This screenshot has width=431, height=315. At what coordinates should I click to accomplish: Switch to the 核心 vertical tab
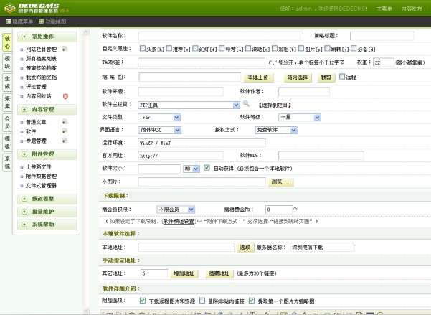tap(7, 42)
